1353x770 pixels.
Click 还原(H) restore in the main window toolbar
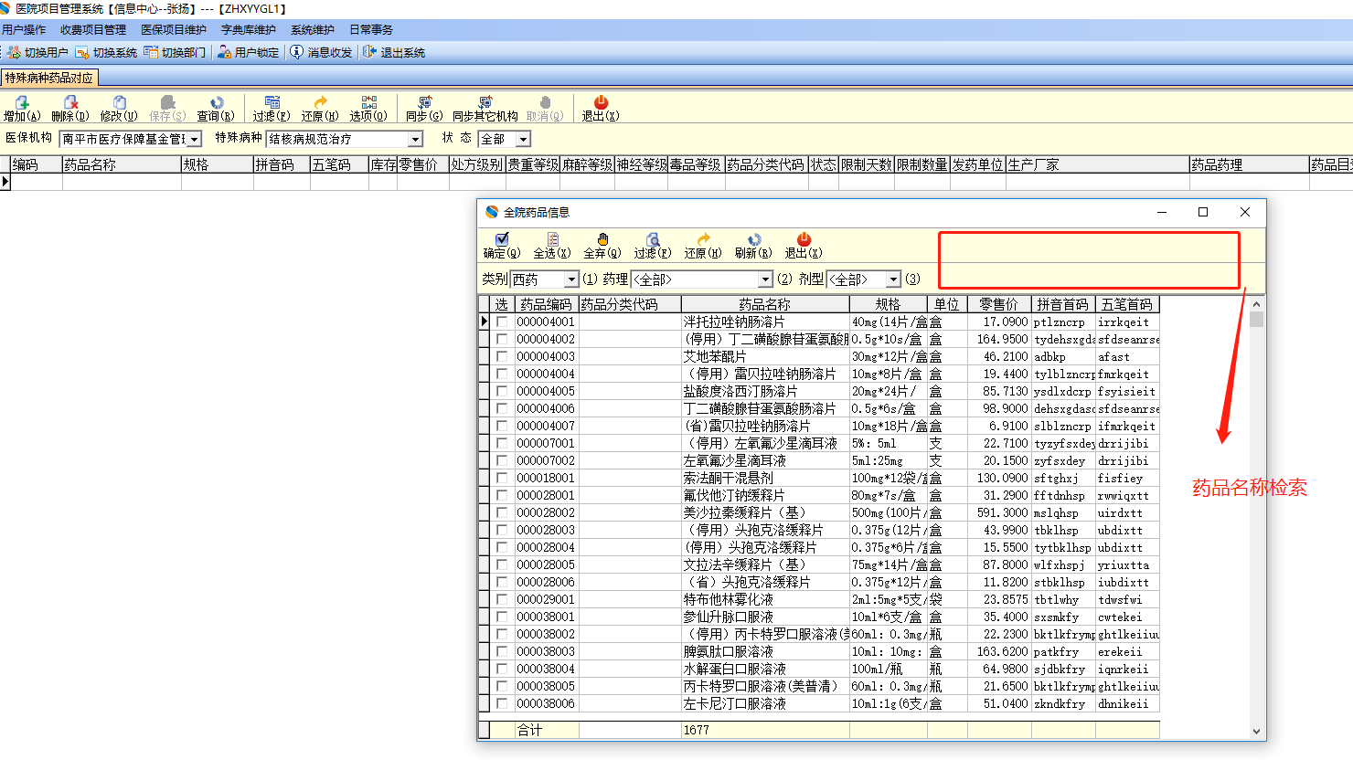tap(320, 109)
